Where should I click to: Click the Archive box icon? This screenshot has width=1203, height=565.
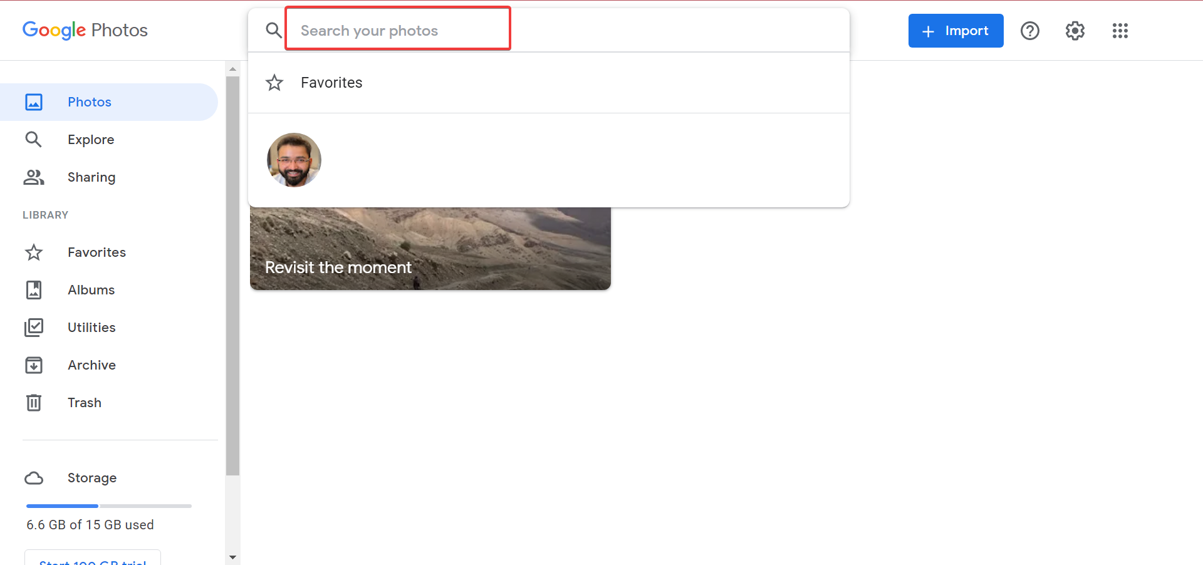(34, 365)
